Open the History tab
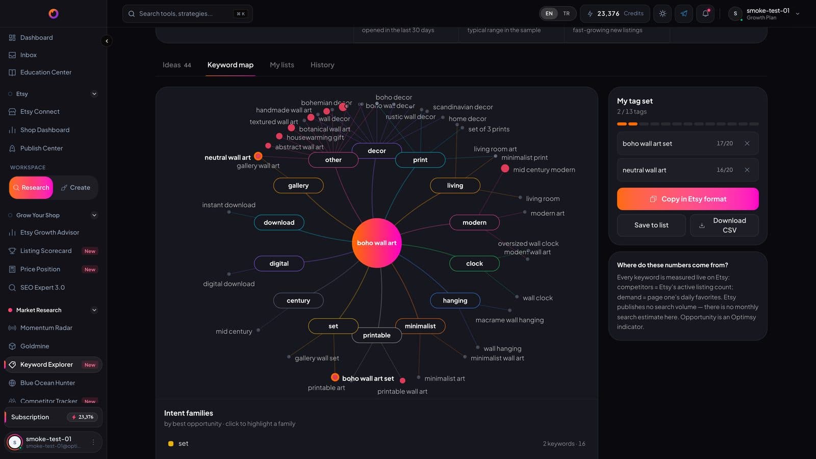The width and height of the screenshot is (816, 459). coord(322,65)
